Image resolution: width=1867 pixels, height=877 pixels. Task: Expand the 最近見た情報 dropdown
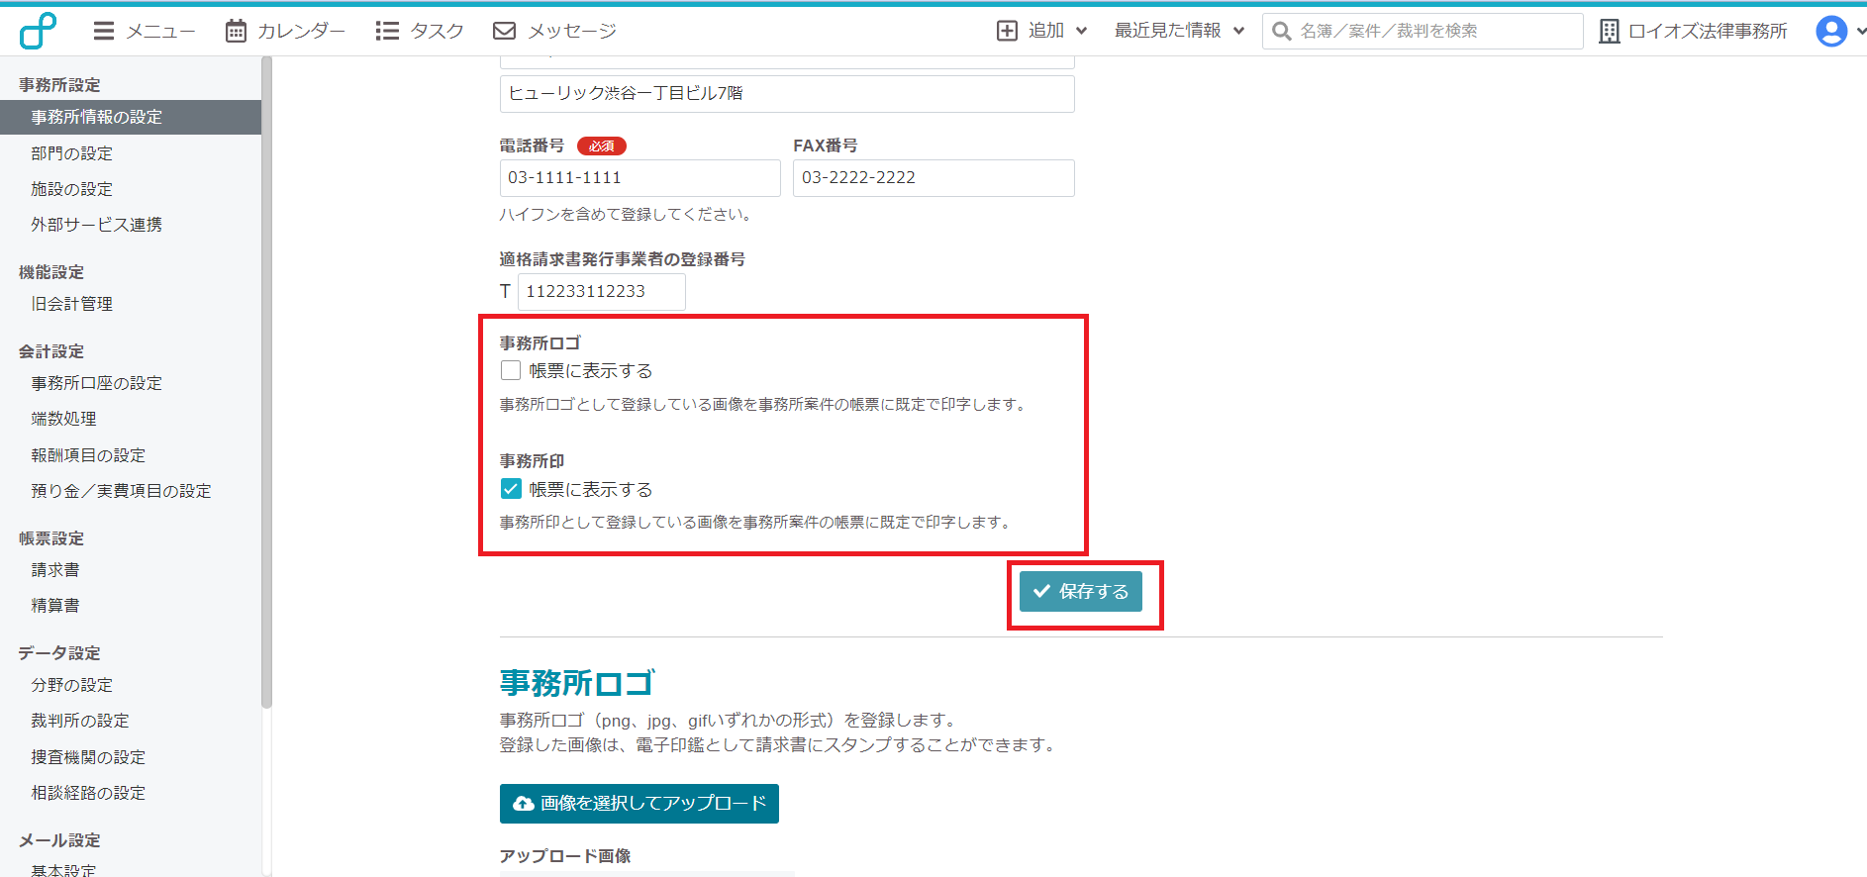[1179, 31]
